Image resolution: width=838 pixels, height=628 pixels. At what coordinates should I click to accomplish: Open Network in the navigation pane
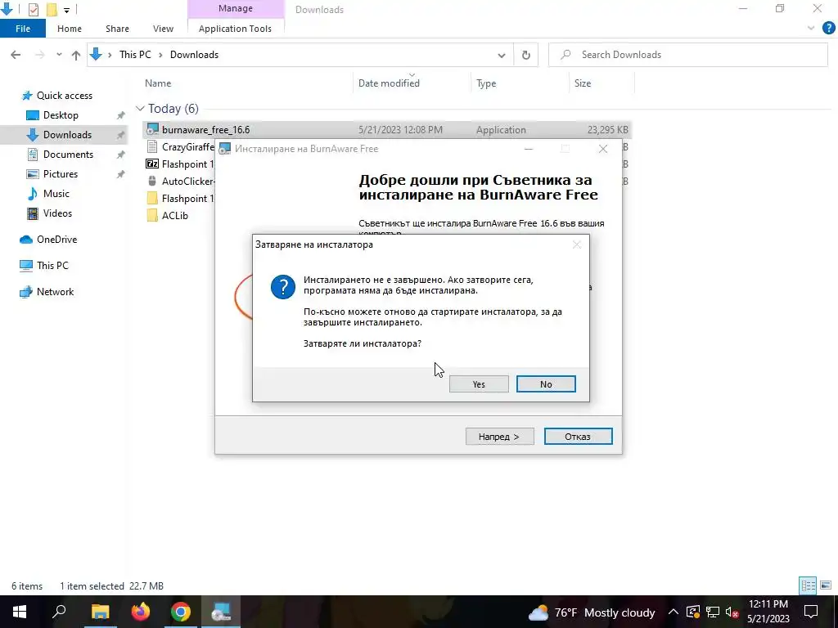55,292
